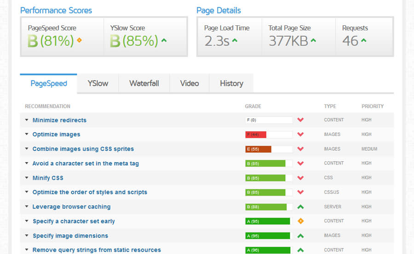Click the red down arrow in the Avoid a character set row
The height and width of the screenshot is (254, 414).
(300, 163)
